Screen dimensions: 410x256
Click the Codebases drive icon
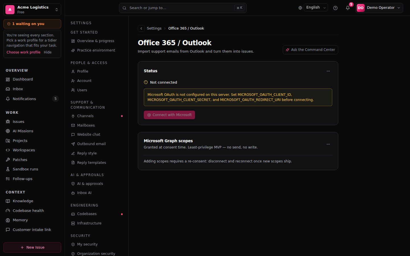[x=73, y=214]
